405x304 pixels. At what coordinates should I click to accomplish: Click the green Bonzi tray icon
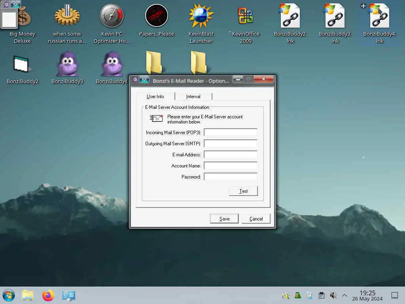298,295
